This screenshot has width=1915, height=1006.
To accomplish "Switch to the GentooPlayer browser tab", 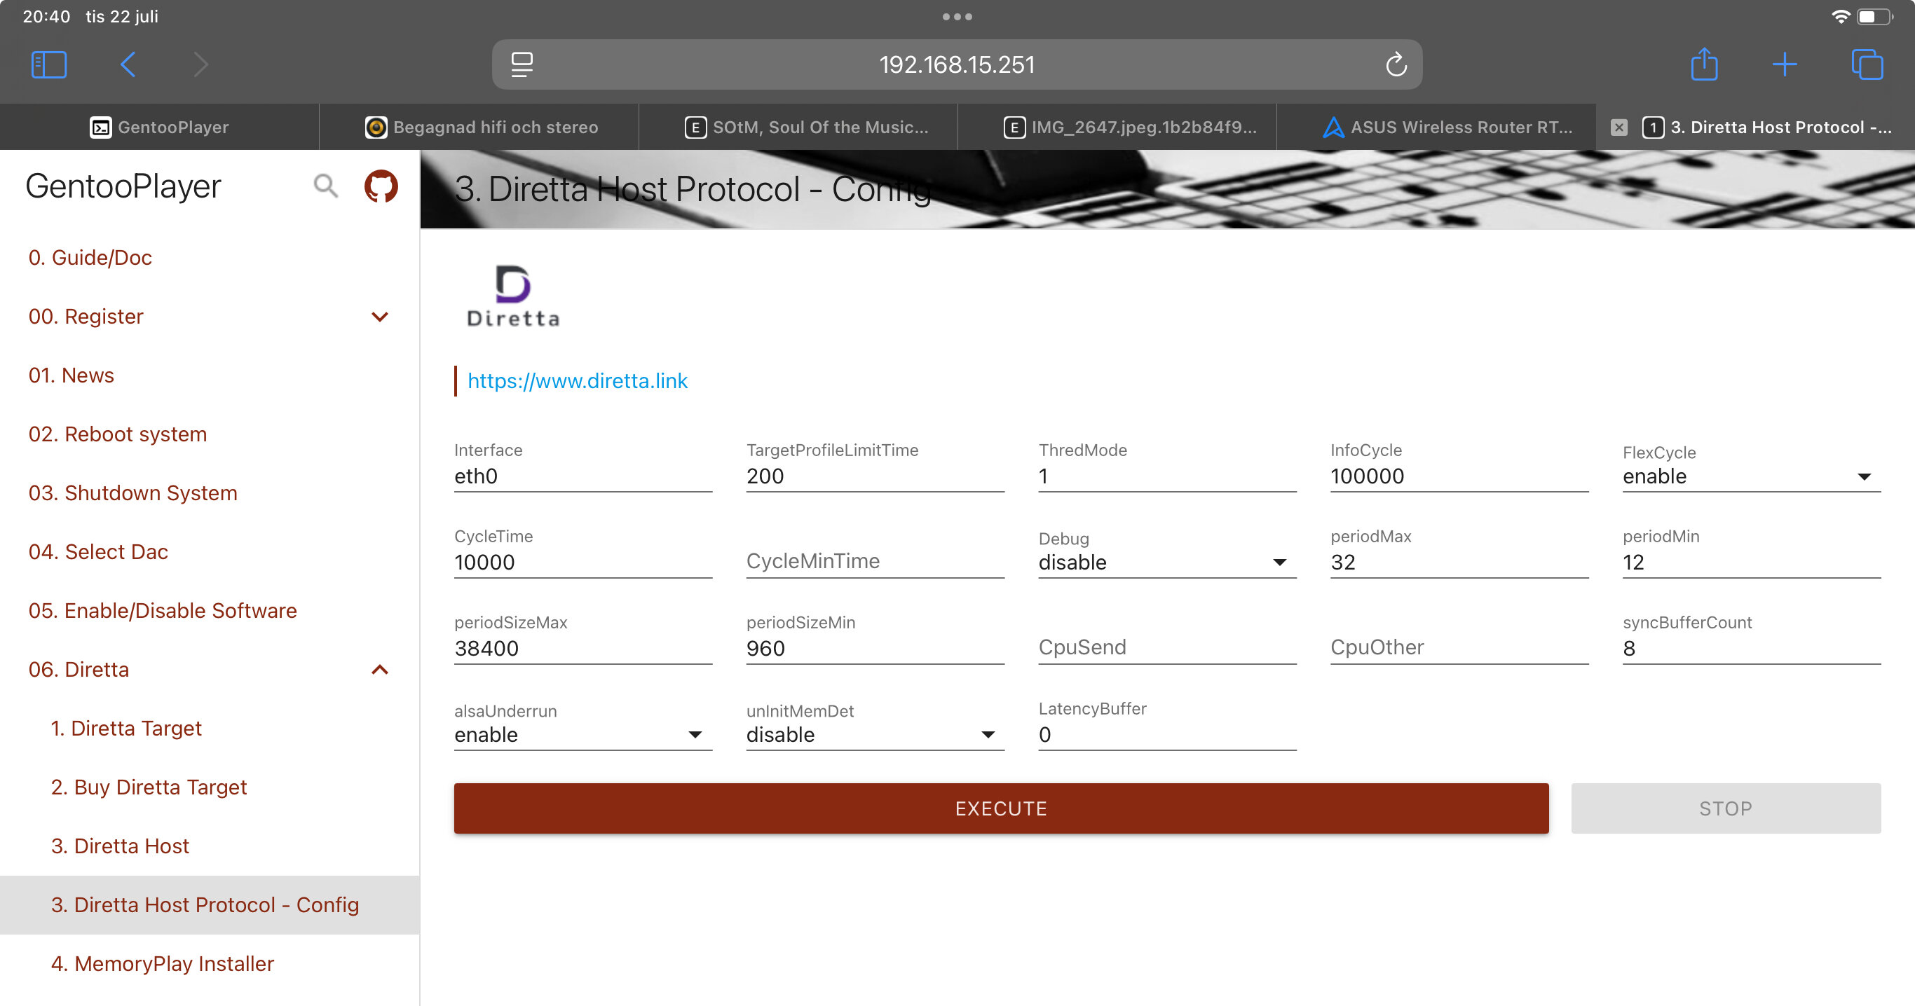I will click(159, 127).
